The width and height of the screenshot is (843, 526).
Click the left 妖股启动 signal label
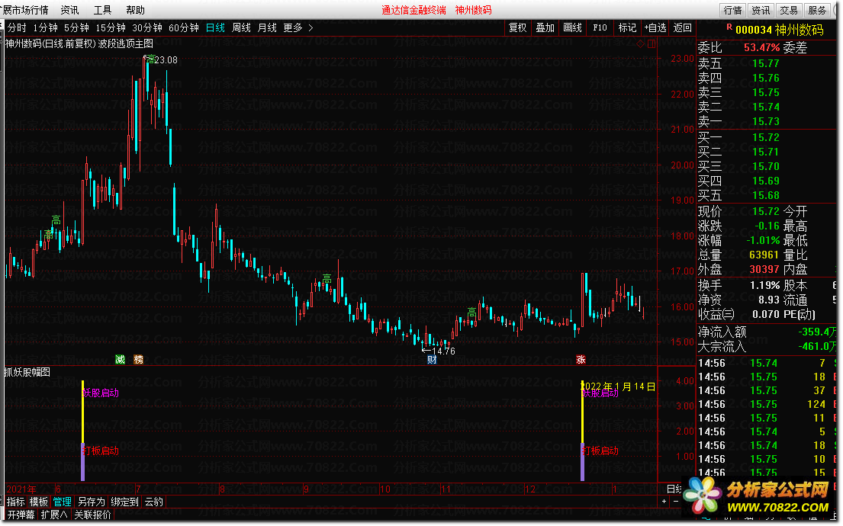click(101, 393)
